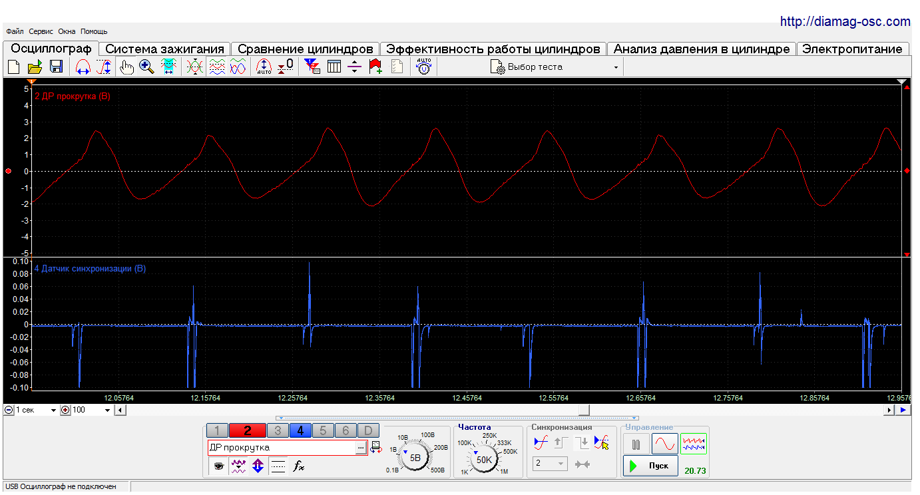This screenshot has width=920, height=495.
Task: Toggle the separate stacked channels view icon
Action: 216,67
